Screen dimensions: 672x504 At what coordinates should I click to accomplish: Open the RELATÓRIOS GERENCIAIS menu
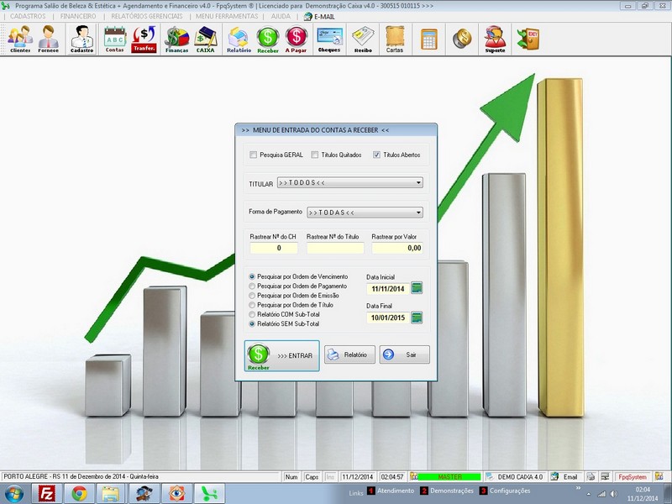[147, 16]
